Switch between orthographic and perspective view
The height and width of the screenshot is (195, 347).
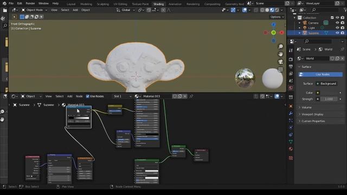point(281,69)
